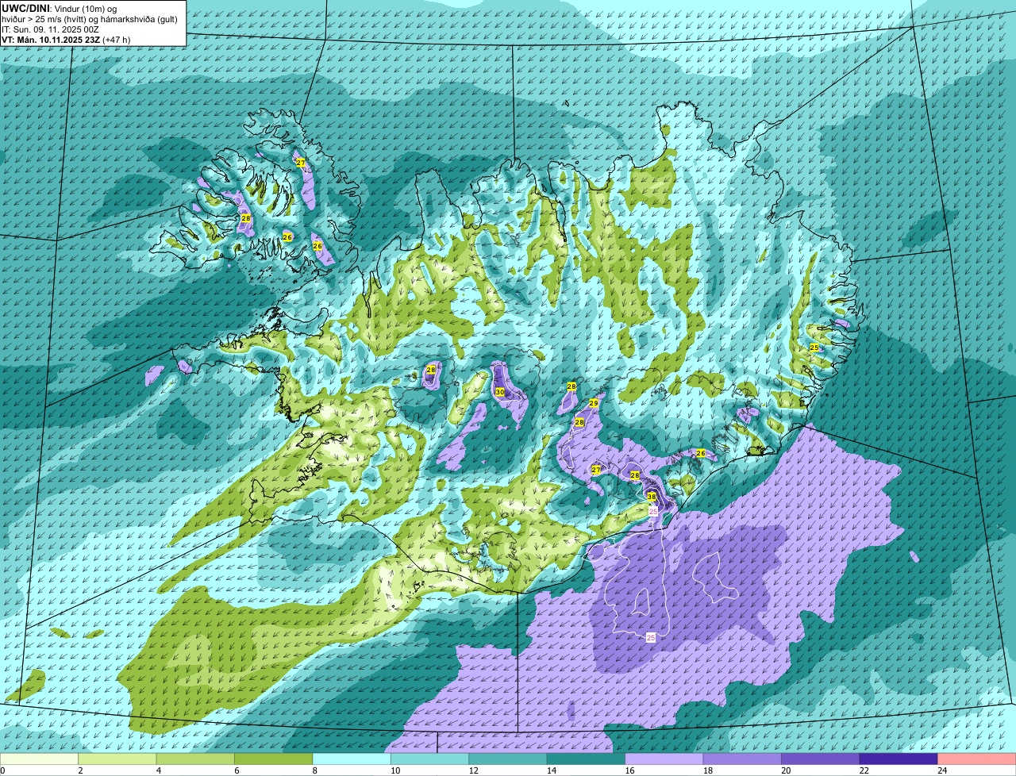Click the 14–16 m/s dark teal legend swatch
The height and width of the screenshot is (776, 1016).
coord(586,759)
